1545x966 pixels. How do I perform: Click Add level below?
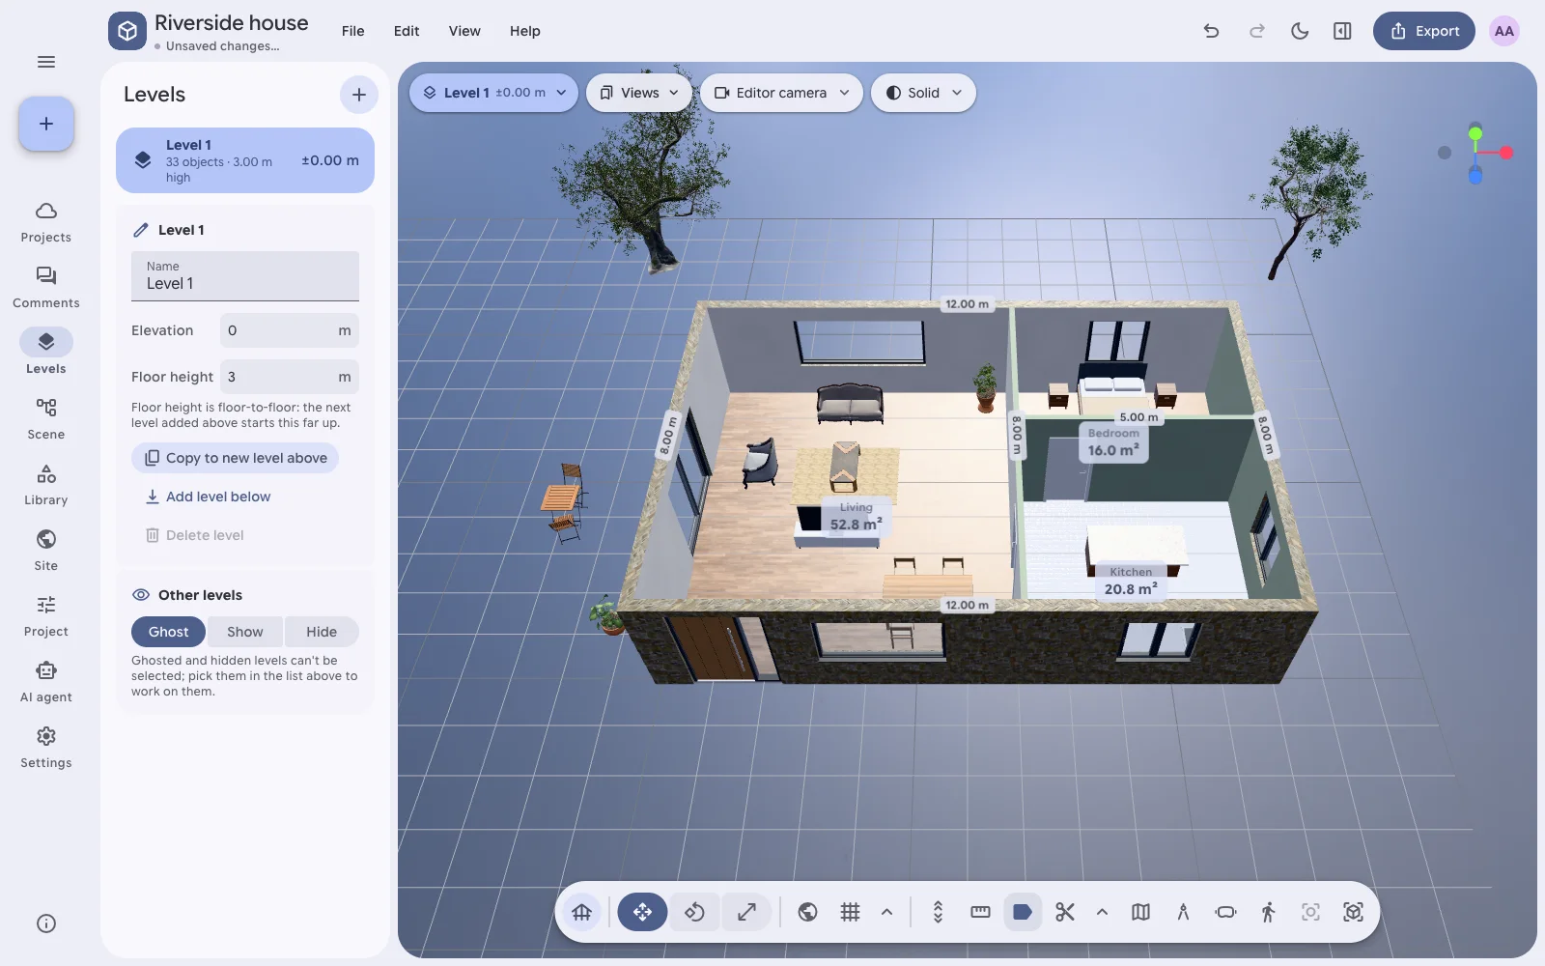pos(208,497)
